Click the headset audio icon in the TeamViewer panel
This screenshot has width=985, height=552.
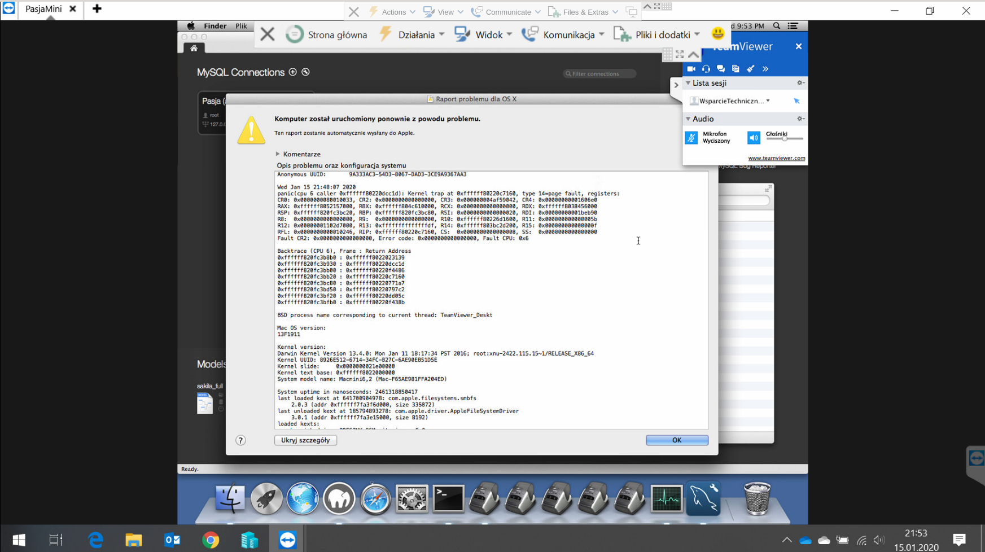point(706,69)
